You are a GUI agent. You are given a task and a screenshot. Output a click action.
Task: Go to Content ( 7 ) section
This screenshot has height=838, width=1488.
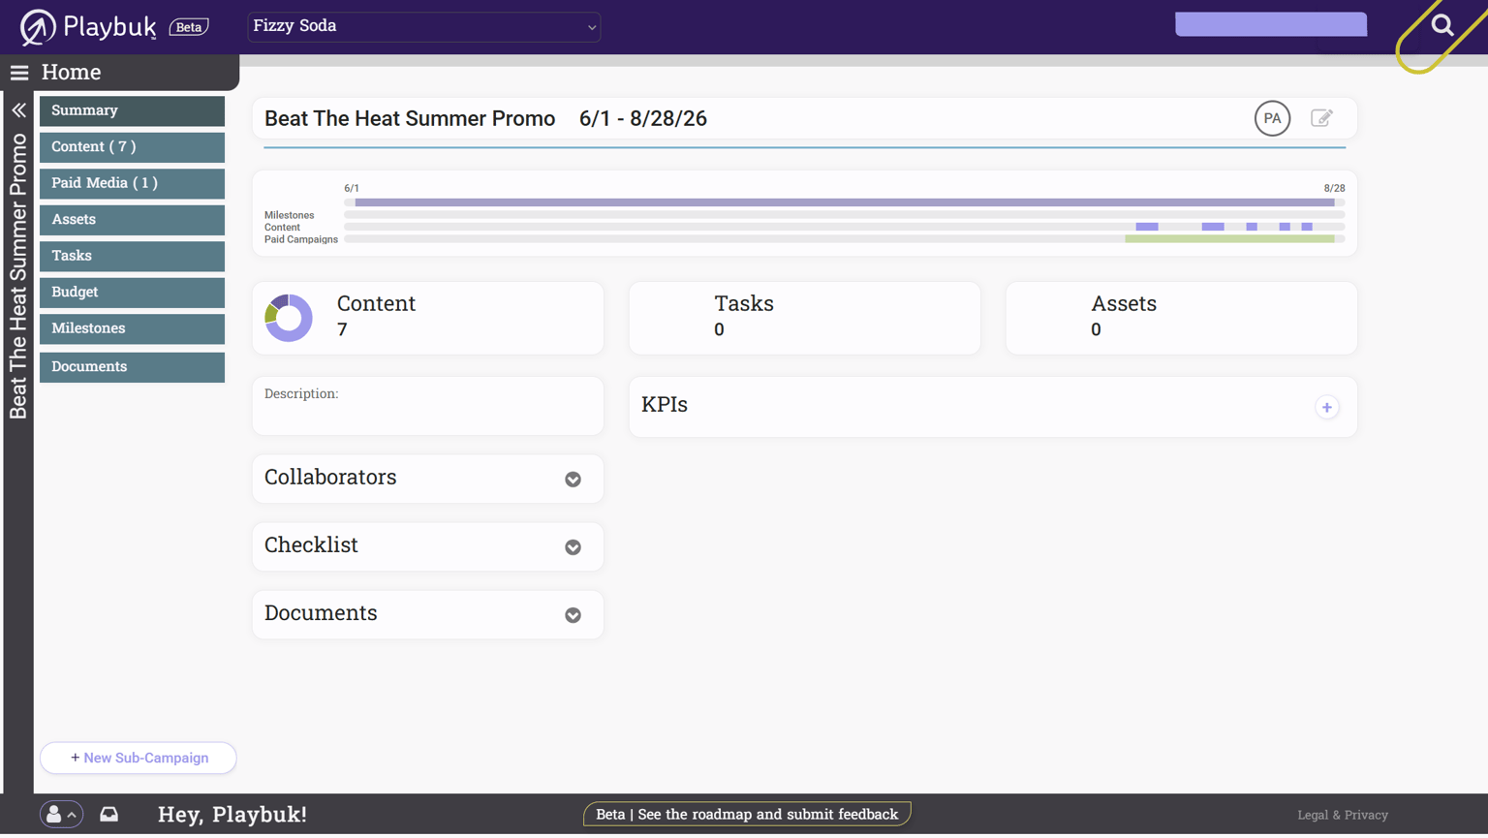pos(132,147)
